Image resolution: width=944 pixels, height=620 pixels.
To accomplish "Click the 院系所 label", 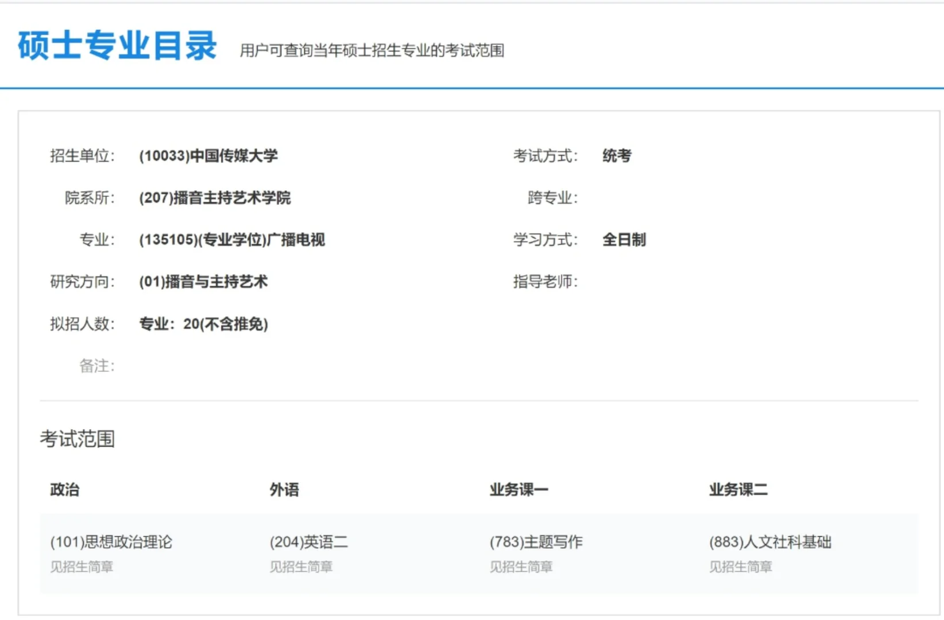I will pos(90,197).
